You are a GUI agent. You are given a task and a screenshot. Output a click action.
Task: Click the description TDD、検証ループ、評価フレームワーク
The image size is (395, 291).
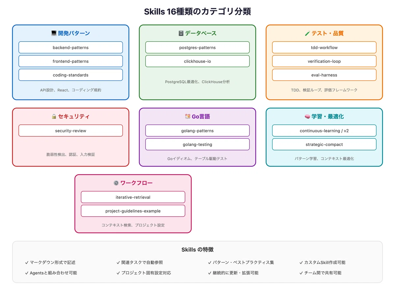pyautogui.click(x=324, y=90)
